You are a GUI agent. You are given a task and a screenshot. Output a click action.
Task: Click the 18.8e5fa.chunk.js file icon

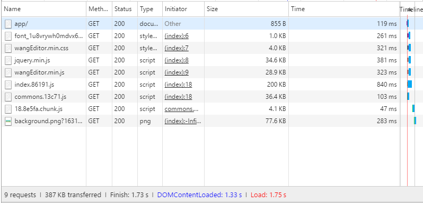(x=8, y=109)
